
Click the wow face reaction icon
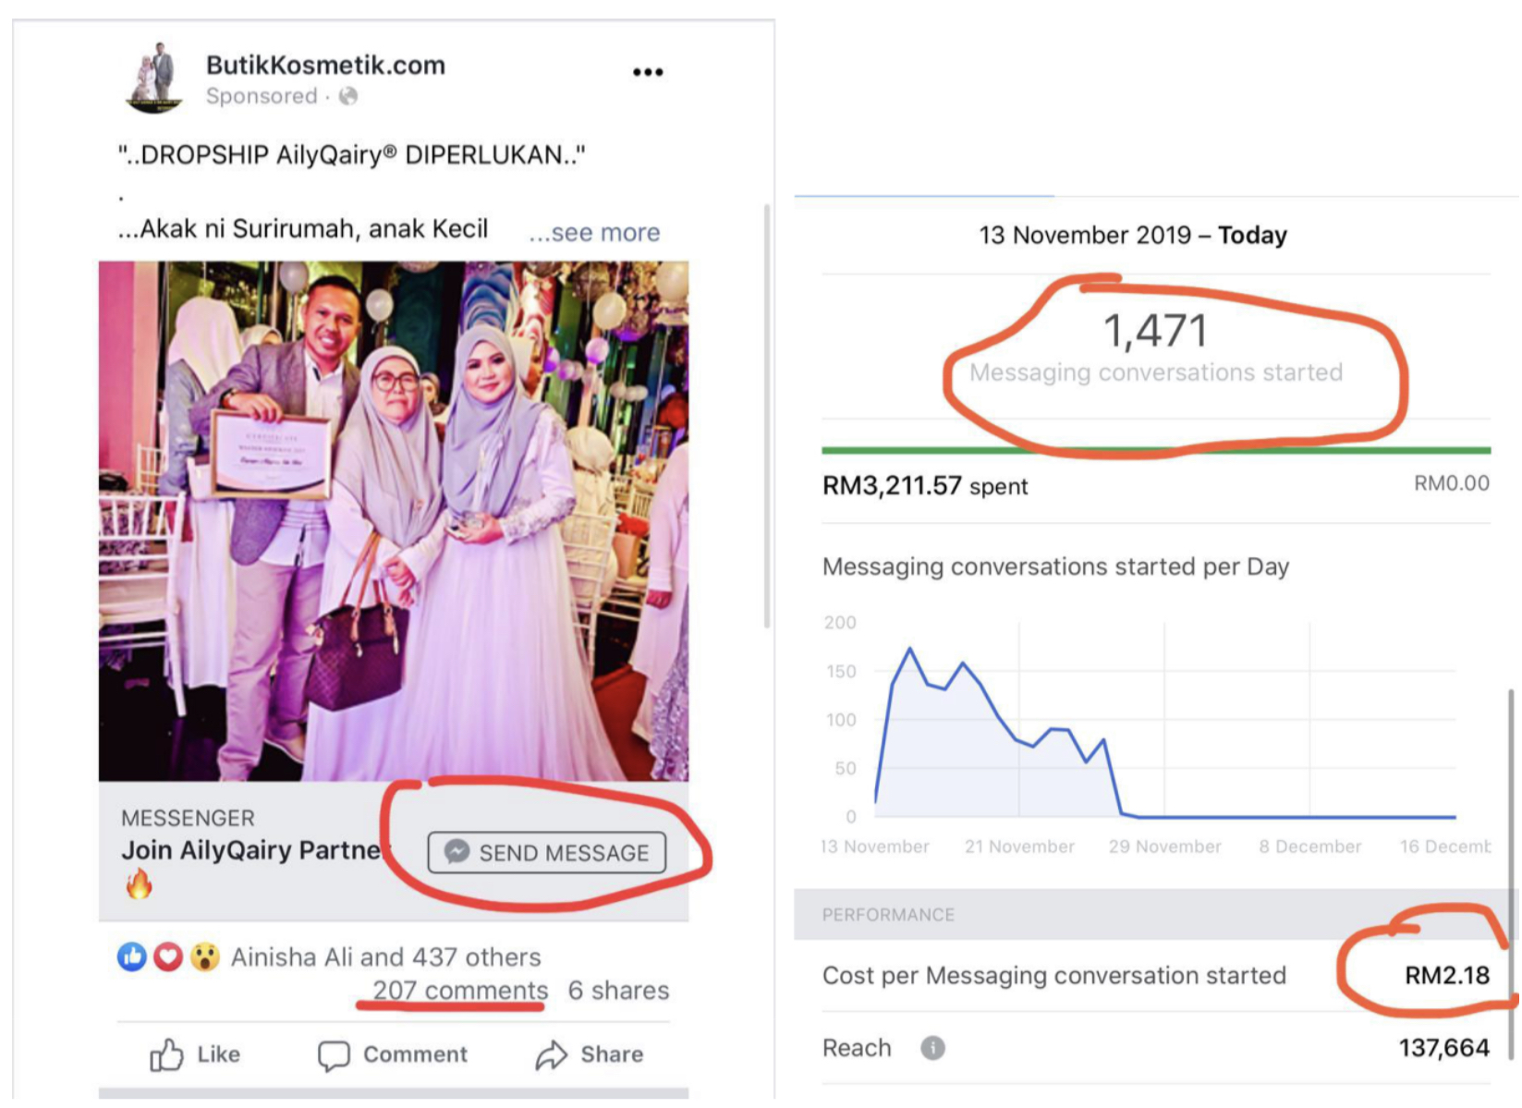tap(204, 957)
